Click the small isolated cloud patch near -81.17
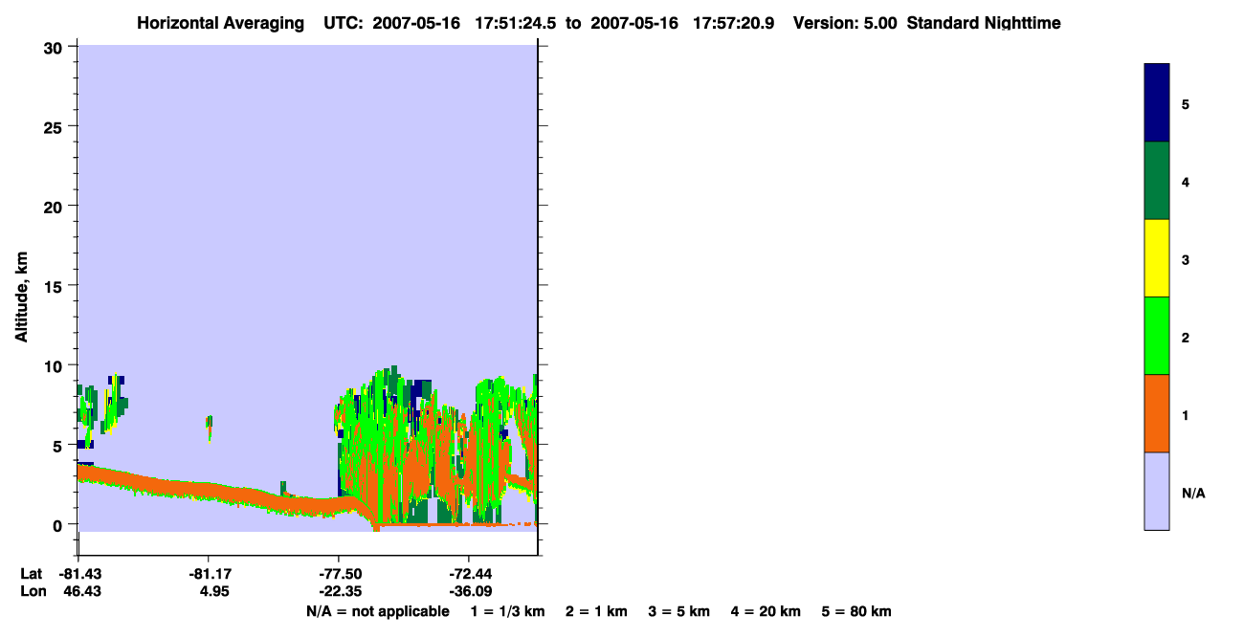 pyautogui.click(x=209, y=428)
